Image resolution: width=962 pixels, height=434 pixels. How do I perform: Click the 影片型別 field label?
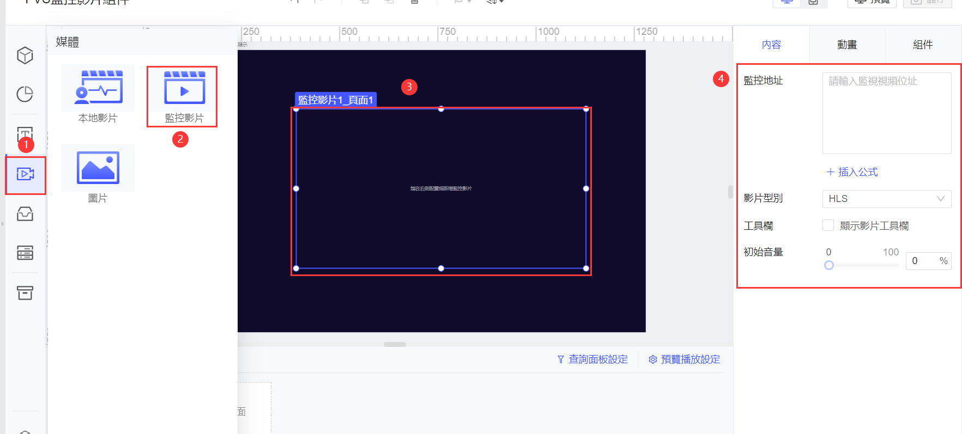pos(763,198)
